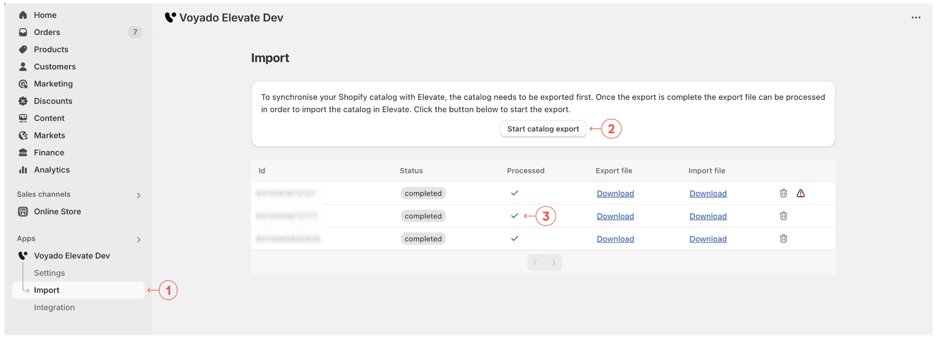935x339 pixels.
Task: Click the warning triangle icon in first row
Action: click(801, 193)
